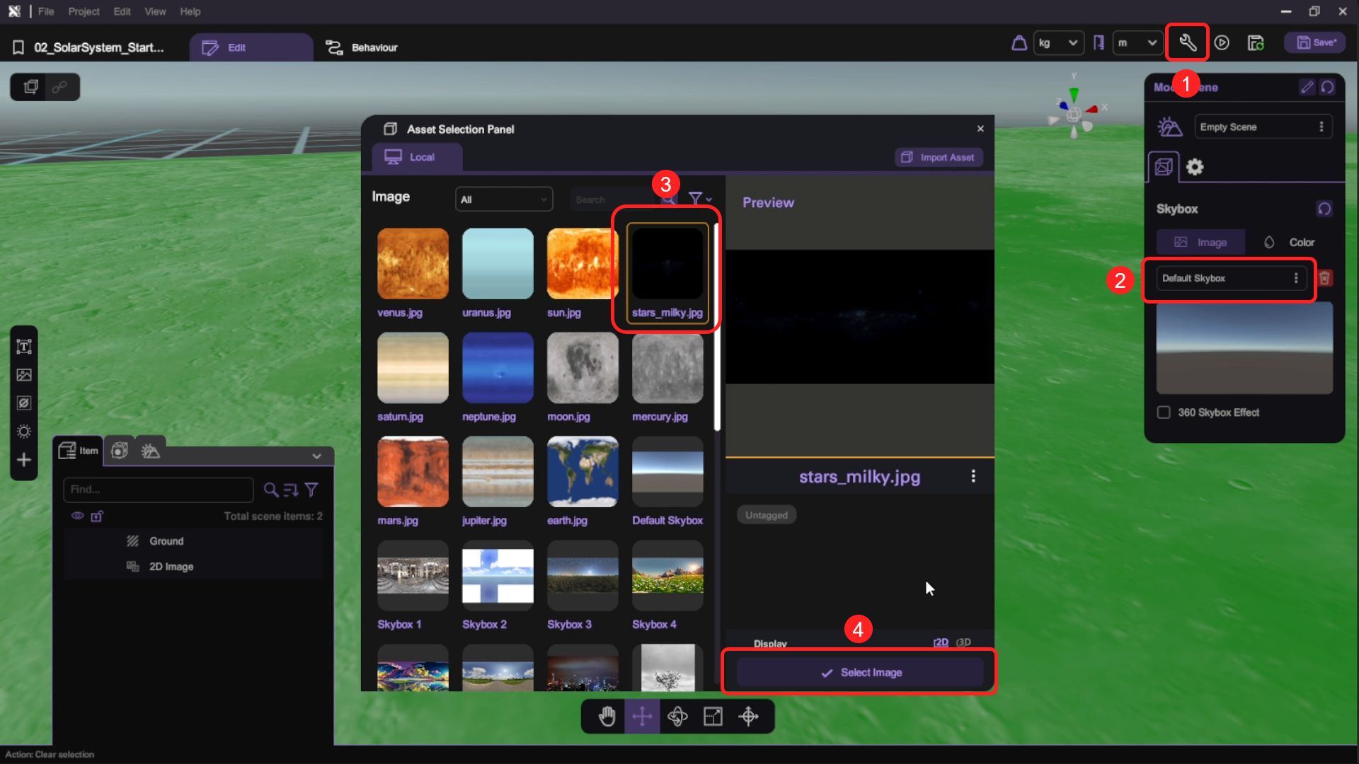Click the play scene icon

pyautogui.click(x=1222, y=43)
